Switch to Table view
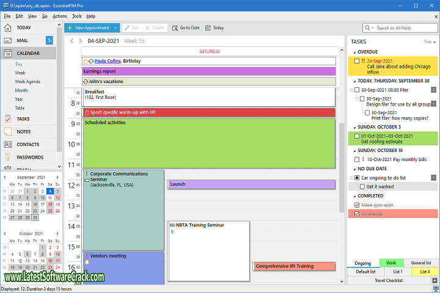The height and width of the screenshot is (293, 440). (x=20, y=108)
